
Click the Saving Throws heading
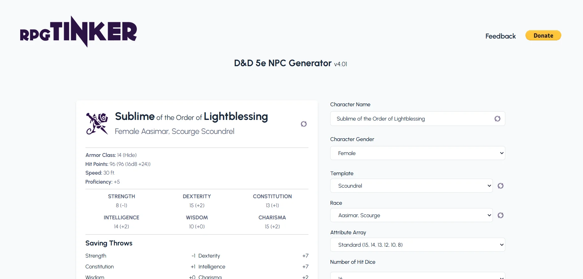(x=109, y=243)
